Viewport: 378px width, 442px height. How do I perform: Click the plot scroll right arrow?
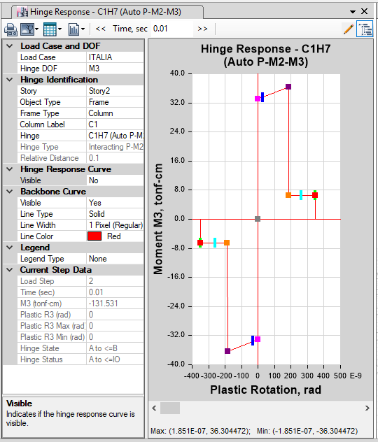pos(367,408)
